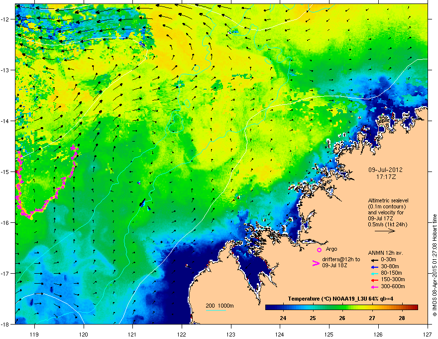Select the '17:17Z' time text
The width and height of the screenshot is (438, 339).
(x=386, y=177)
